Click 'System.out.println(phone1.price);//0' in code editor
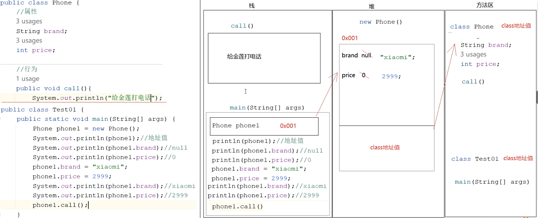The height and width of the screenshot is (218, 538). 104,157
